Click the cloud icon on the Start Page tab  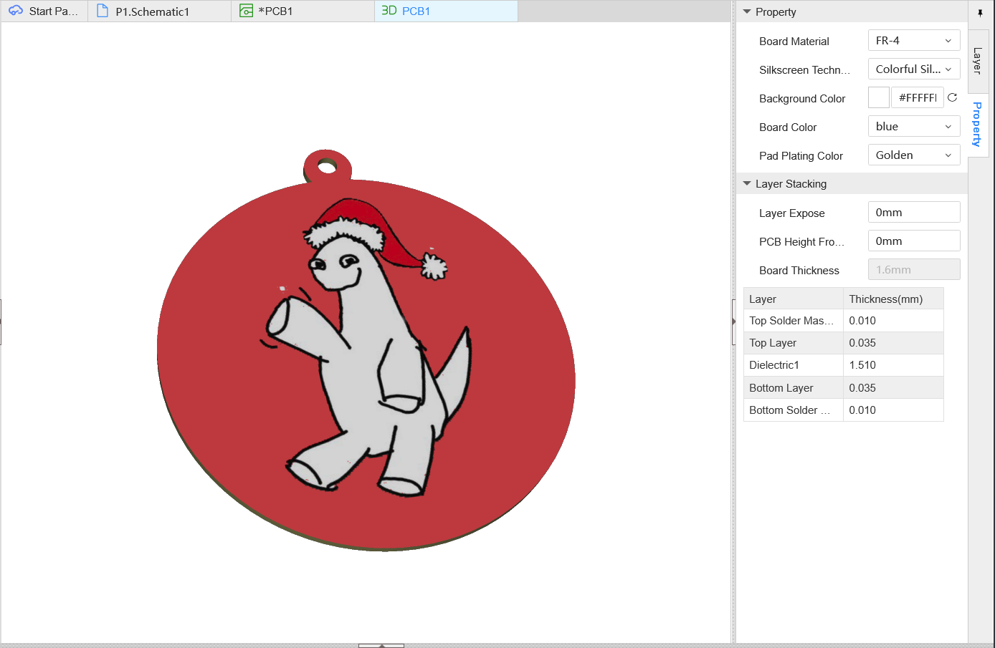tap(16, 11)
